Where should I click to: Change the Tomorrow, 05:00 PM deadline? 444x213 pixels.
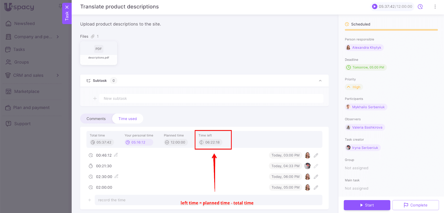point(366,67)
